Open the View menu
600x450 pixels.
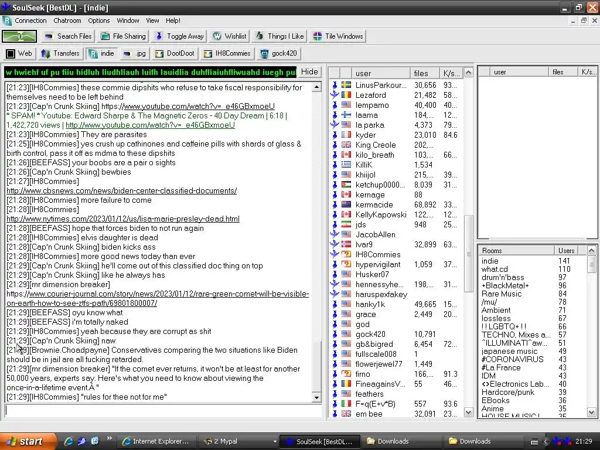(152, 21)
